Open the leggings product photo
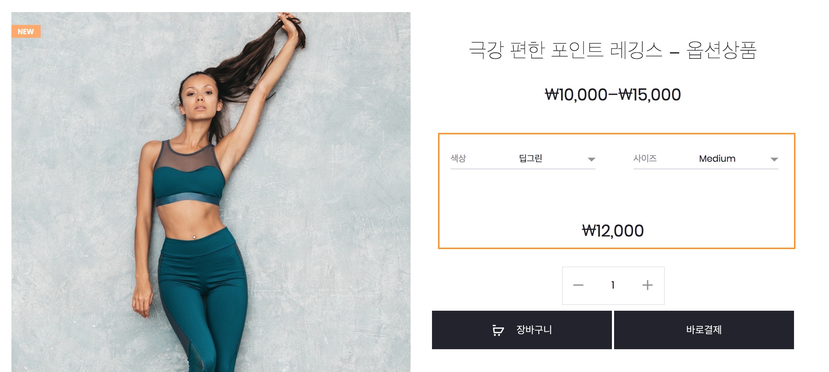 pos(211,192)
